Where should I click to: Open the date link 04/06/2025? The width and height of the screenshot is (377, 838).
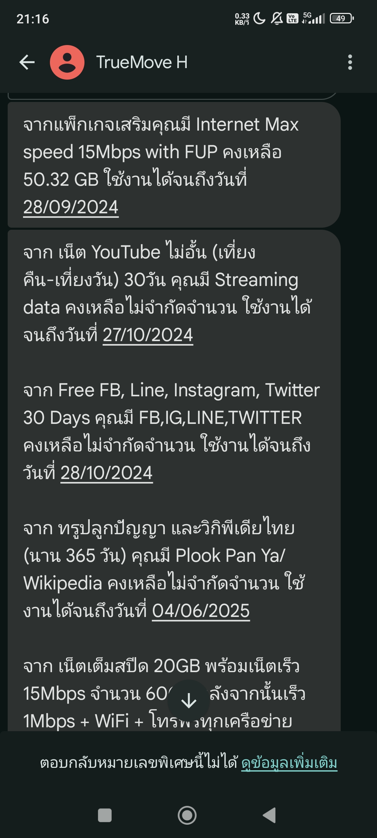click(201, 611)
